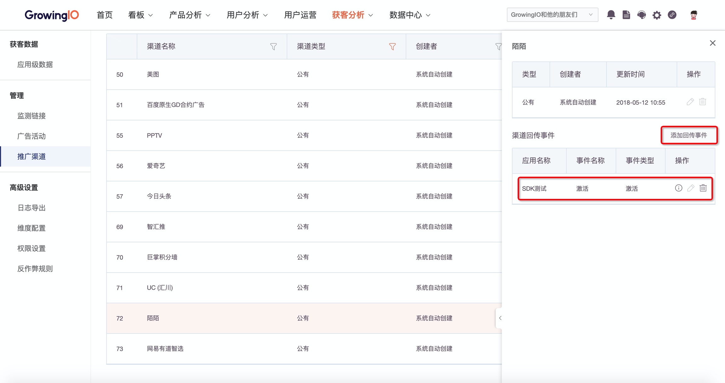Delete the SDK测试 callback event

(703, 188)
